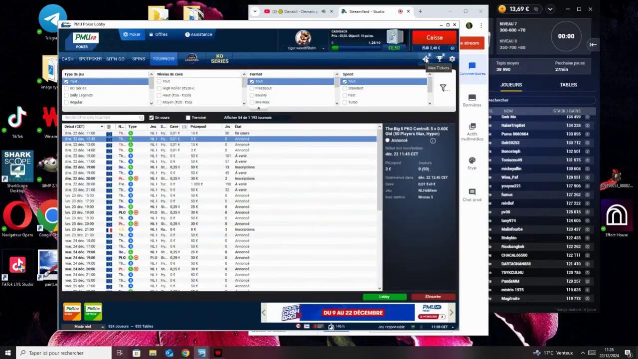Collapse the filter panel with the up arrow
Viewport: 638px width, 359px height.
point(258,108)
